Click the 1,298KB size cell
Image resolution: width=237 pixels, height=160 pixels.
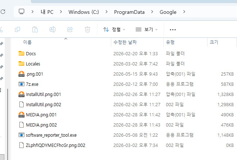(x=225, y=105)
